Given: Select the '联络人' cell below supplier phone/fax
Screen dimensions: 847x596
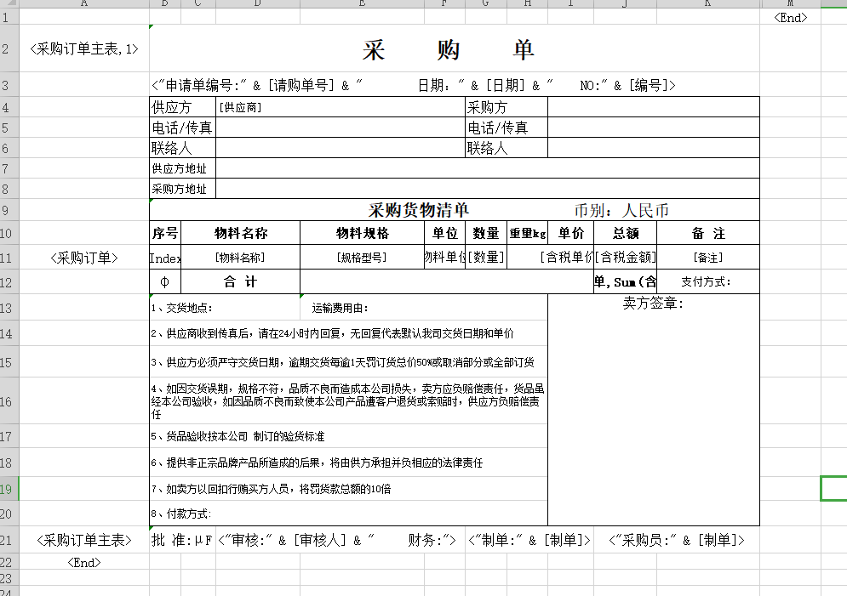Looking at the screenshot, I should click(x=182, y=148).
